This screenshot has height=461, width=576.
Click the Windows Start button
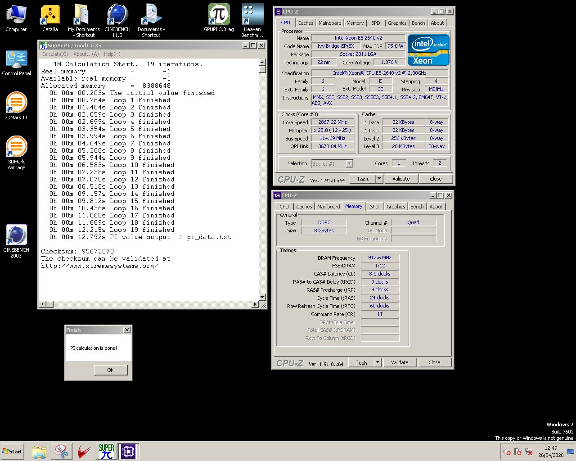[12, 451]
